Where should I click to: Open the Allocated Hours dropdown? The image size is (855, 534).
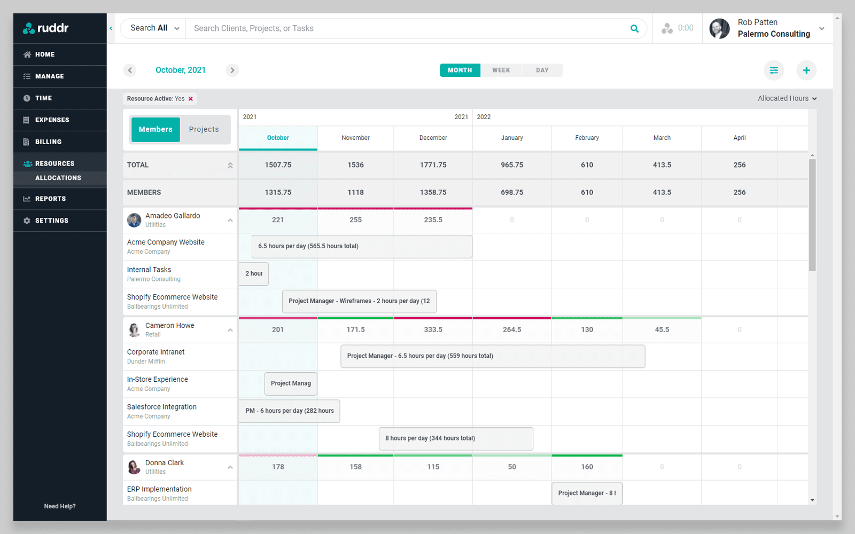787,98
